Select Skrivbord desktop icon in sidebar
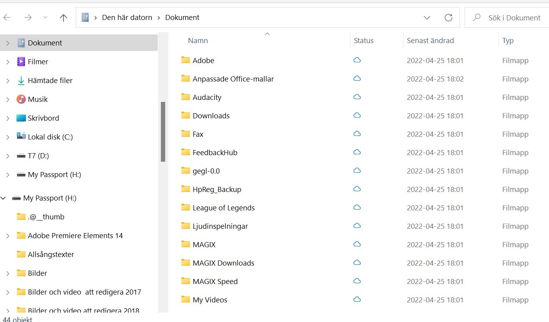549x322 pixels. (21, 118)
